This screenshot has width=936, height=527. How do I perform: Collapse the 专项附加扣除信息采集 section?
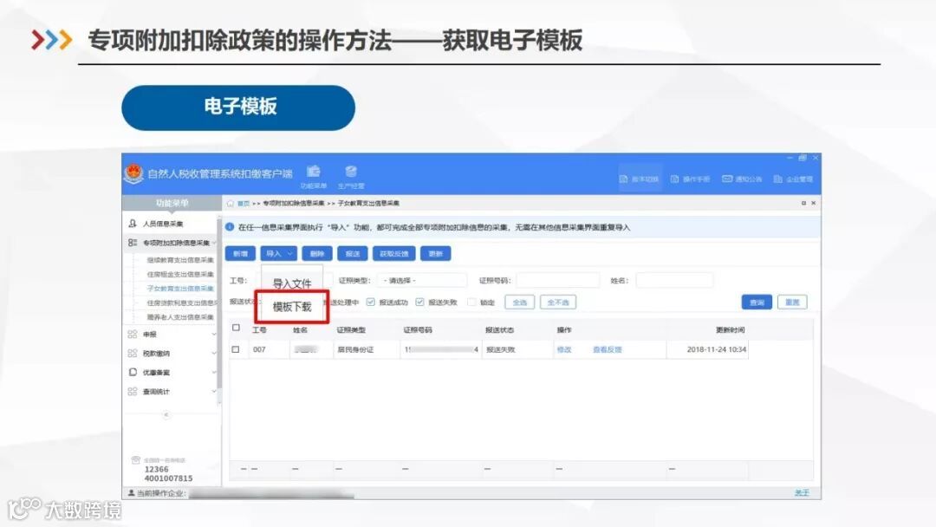pyautogui.click(x=214, y=243)
